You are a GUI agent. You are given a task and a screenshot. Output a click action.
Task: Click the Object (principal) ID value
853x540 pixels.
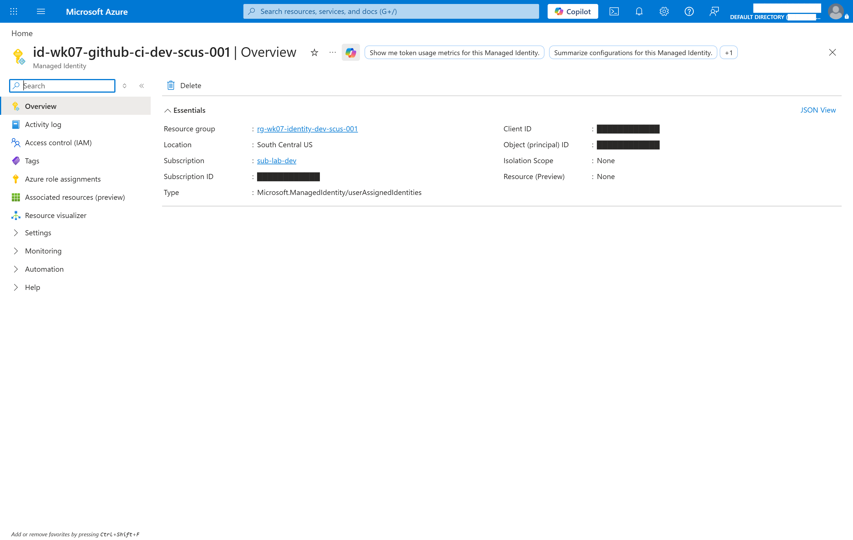point(628,145)
